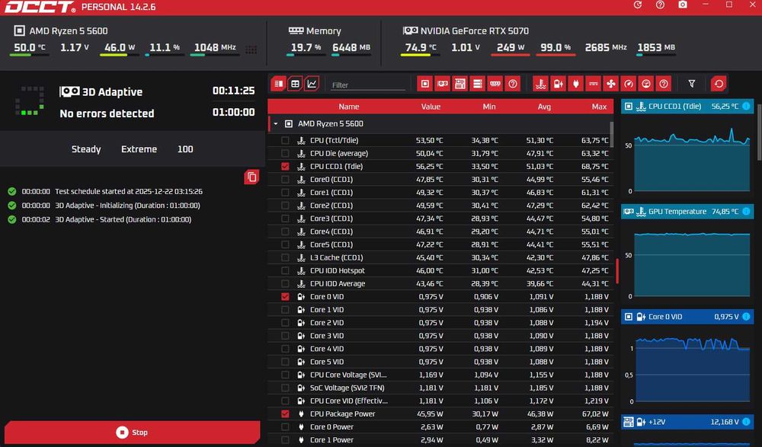Enable the CPU (Tctl/Tdie) checkbox
The width and height of the screenshot is (762, 447).
(x=285, y=140)
